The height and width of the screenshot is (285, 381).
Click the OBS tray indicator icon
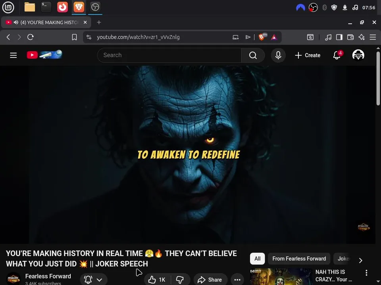tap(313, 8)
